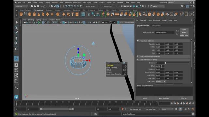
Task: Toggle playback looping on the range bar
Action: [176, 109]
